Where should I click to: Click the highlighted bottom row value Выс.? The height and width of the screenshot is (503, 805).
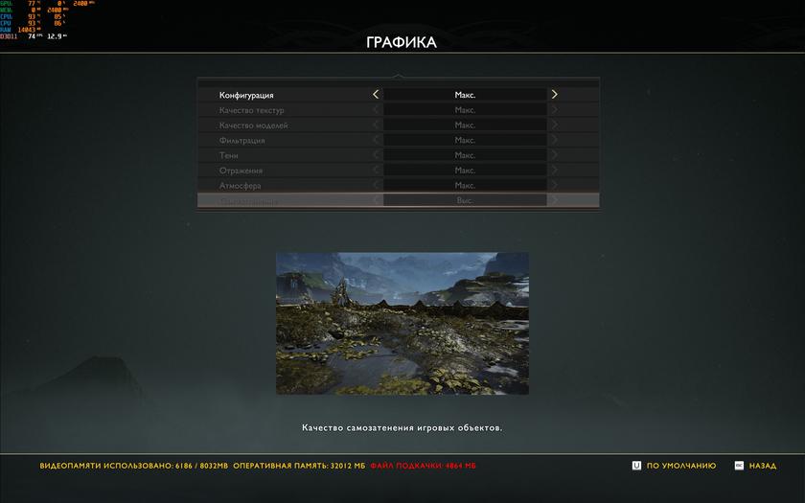click(465, 200)
